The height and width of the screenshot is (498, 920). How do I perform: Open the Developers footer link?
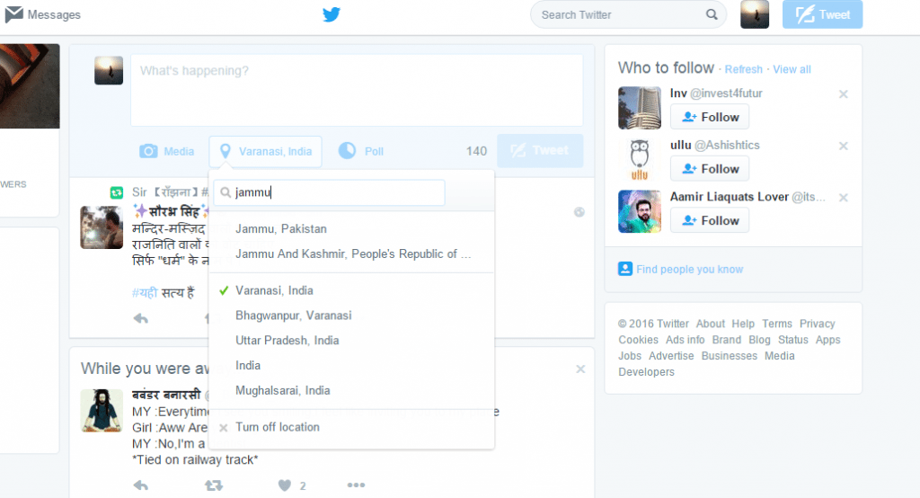tap(646, 372)
